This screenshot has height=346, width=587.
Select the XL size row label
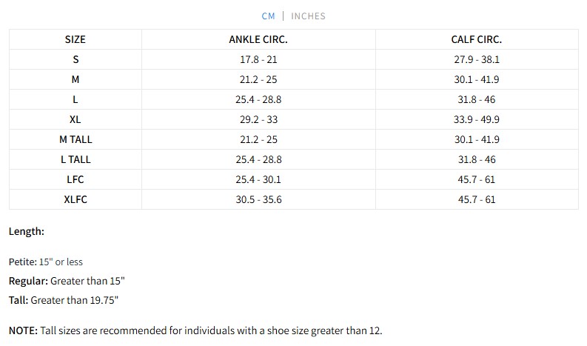76,119
